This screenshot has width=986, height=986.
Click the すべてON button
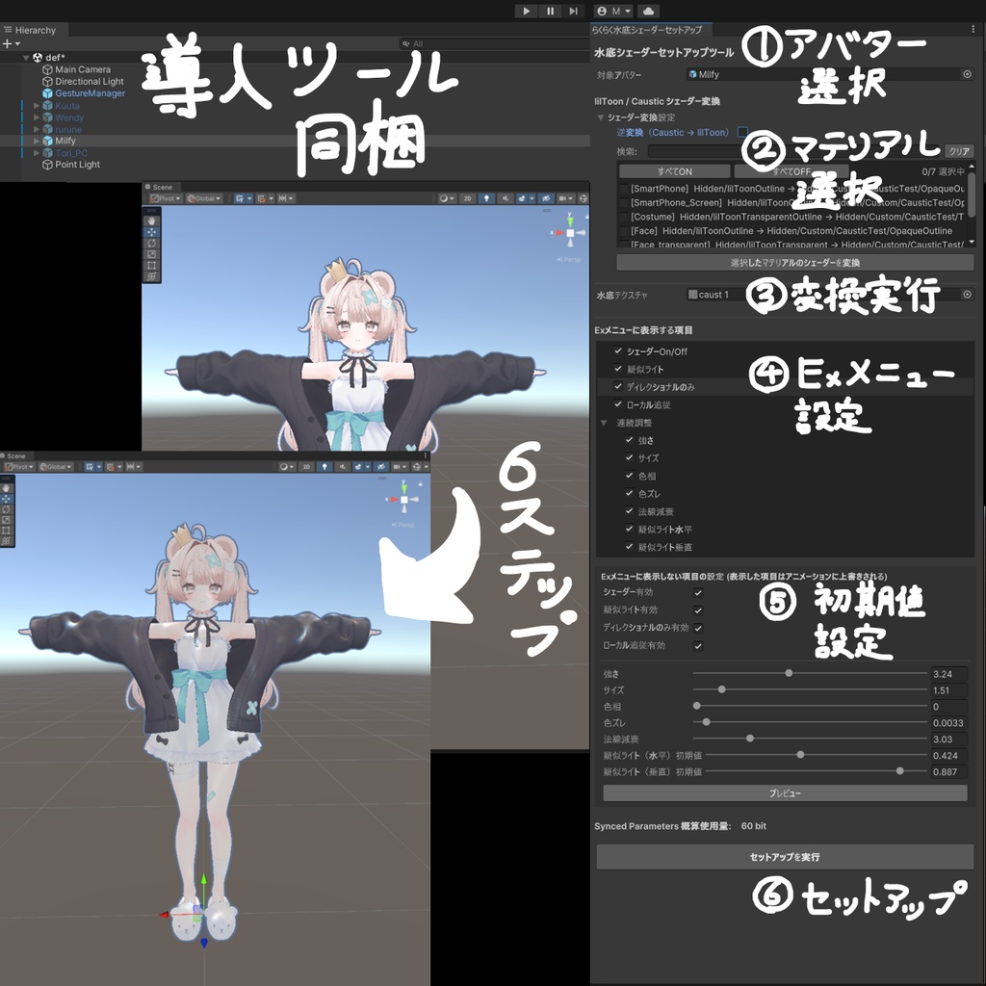675,171
